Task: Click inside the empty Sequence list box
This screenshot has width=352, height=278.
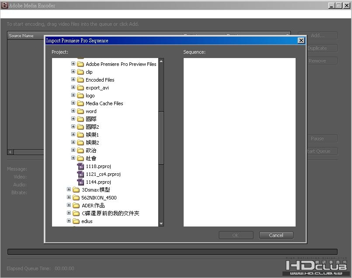Action: coord(239,142)
